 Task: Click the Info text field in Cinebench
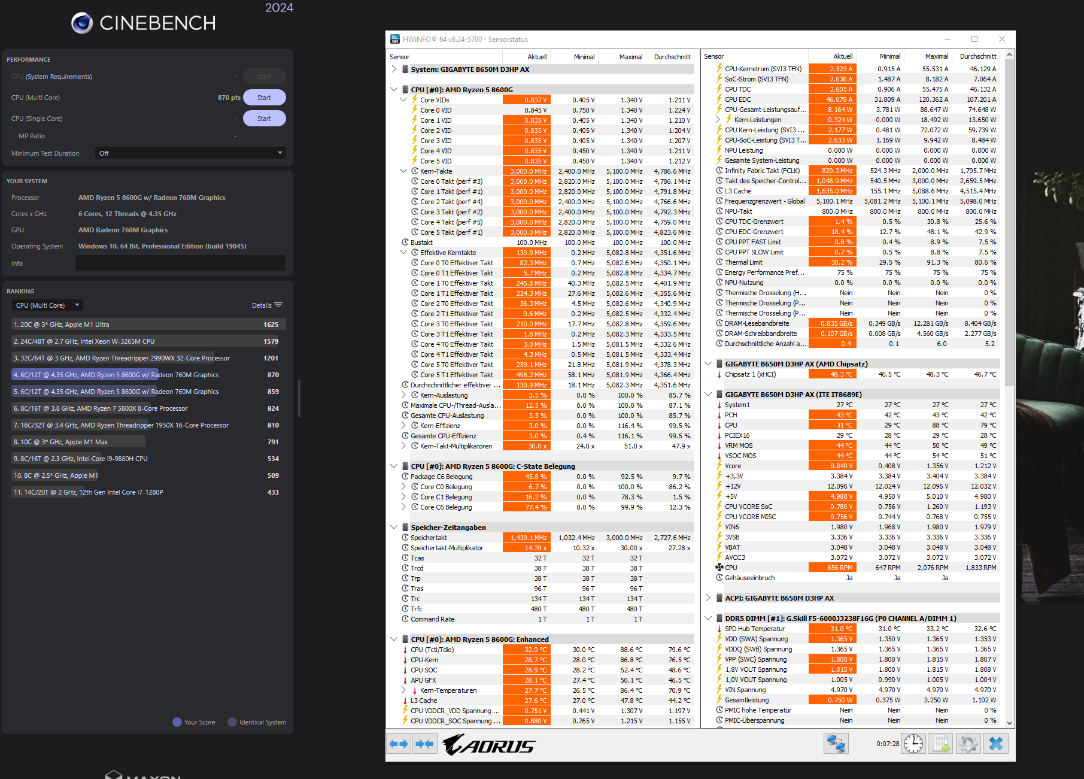point(180,263)
